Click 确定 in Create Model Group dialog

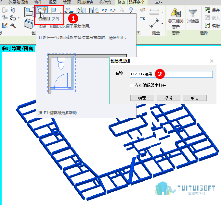click(142, 98)
